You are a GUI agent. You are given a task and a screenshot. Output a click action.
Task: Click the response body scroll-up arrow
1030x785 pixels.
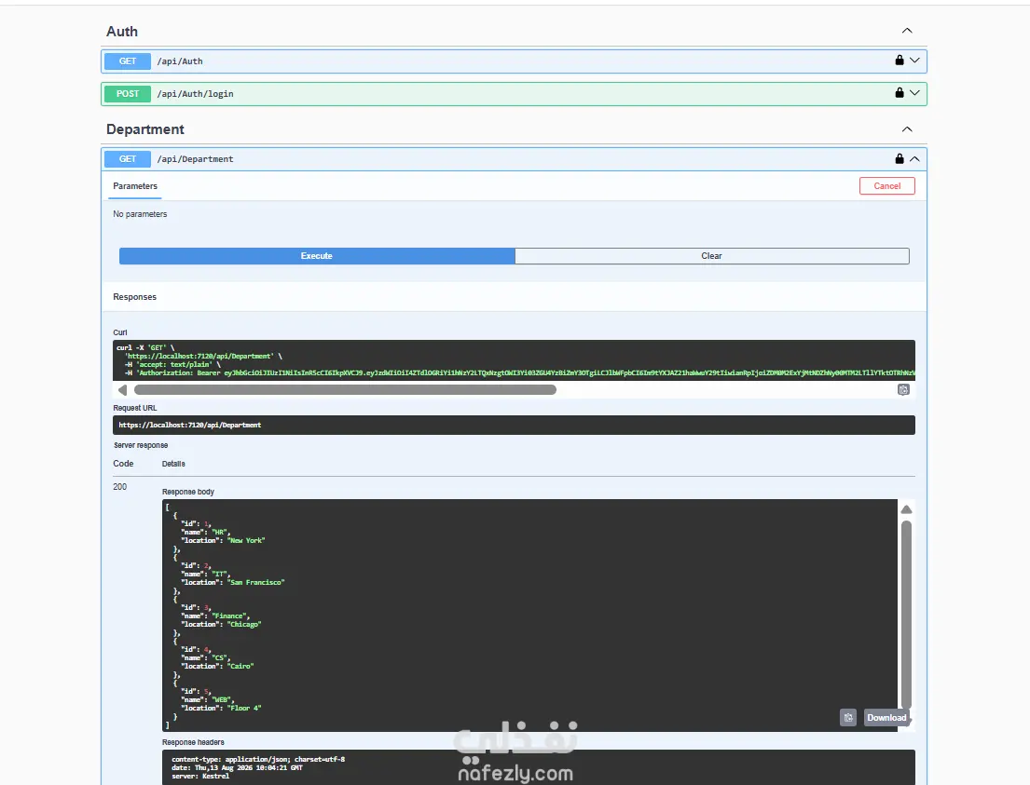pos(907,509)
